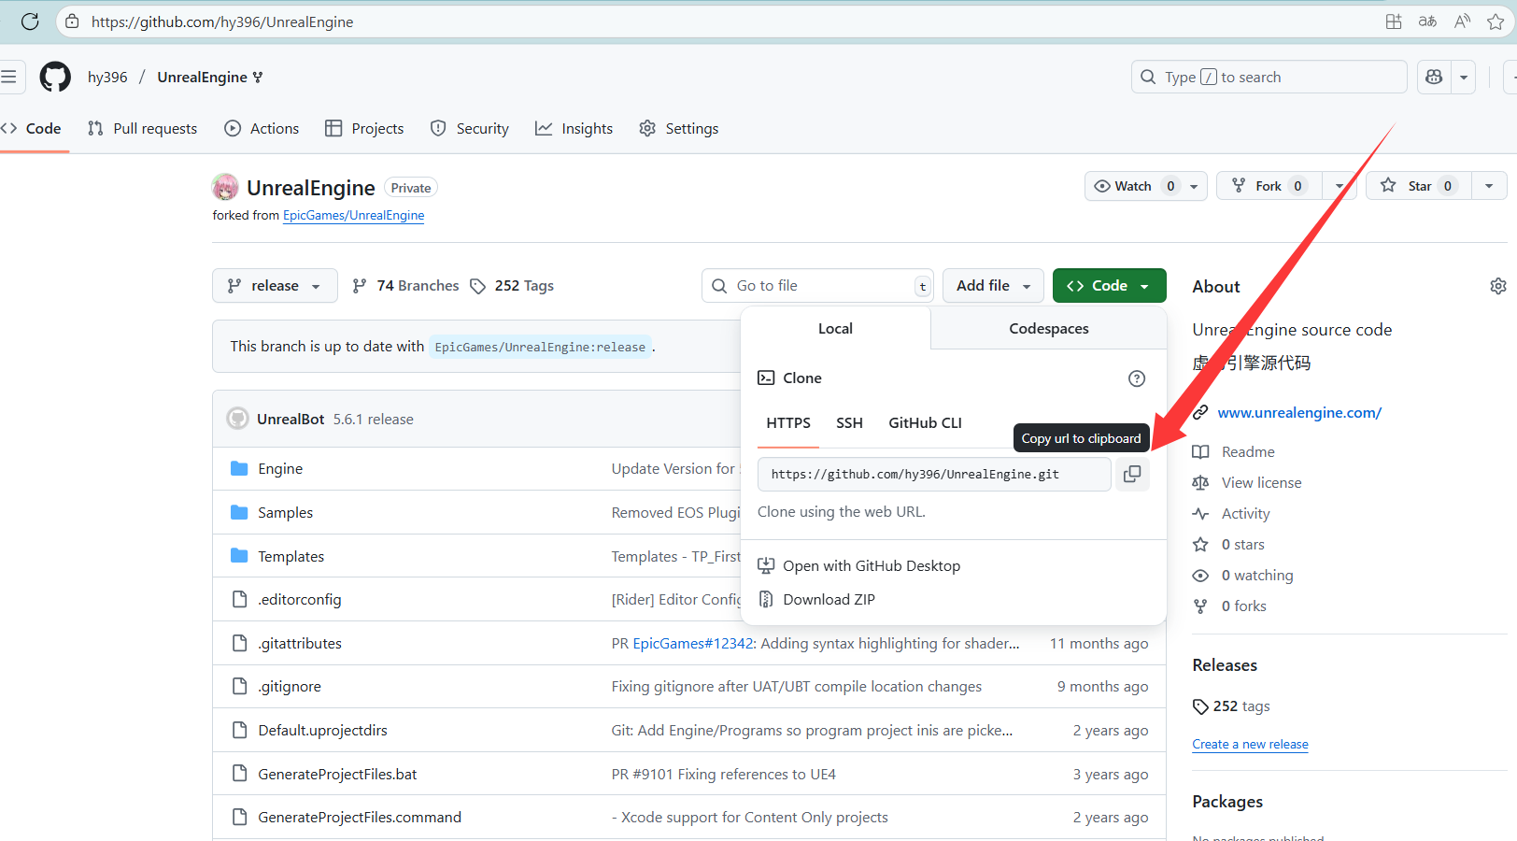Click the Copilot icon in header
The image size is (1517, 841).
tap(1434, 77)
